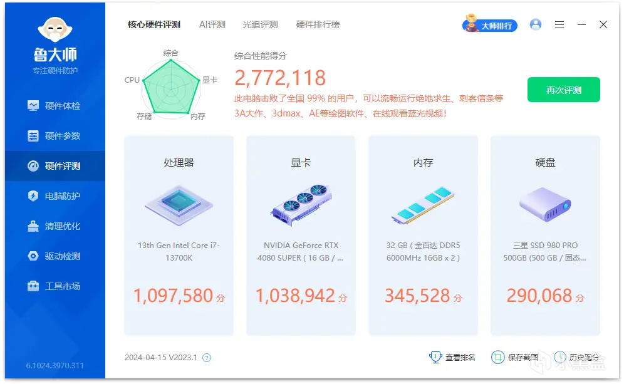Open 清理优化 in the sidebar
The height and width of the screenshot is (384, 624).
pos(55,226)
